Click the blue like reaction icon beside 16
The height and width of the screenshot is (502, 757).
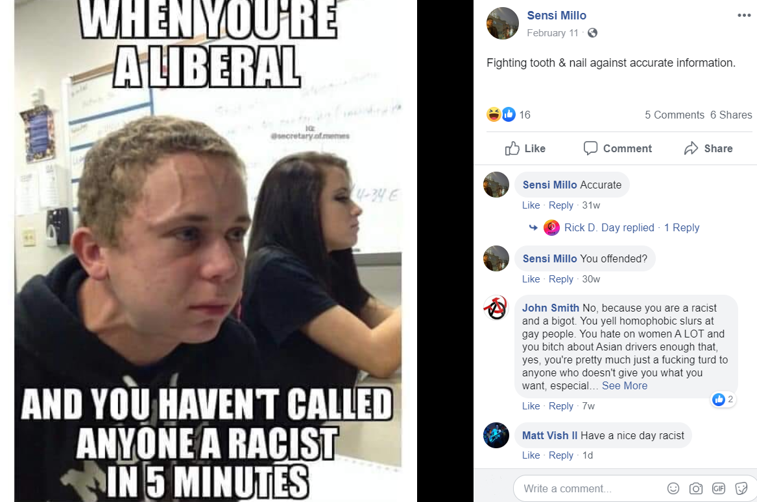pyautogui.click(x=509, y=114)
